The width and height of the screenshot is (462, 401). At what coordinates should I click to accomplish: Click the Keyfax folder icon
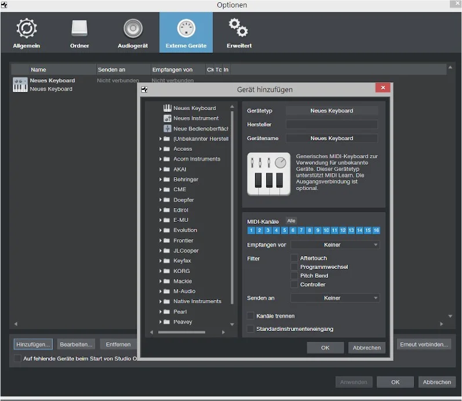coord(166,261)
